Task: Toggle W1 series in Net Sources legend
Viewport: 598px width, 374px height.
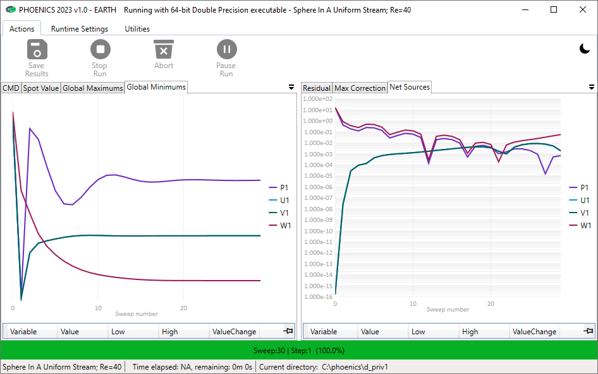Action: pyautogui.click(x=580, y=225)
